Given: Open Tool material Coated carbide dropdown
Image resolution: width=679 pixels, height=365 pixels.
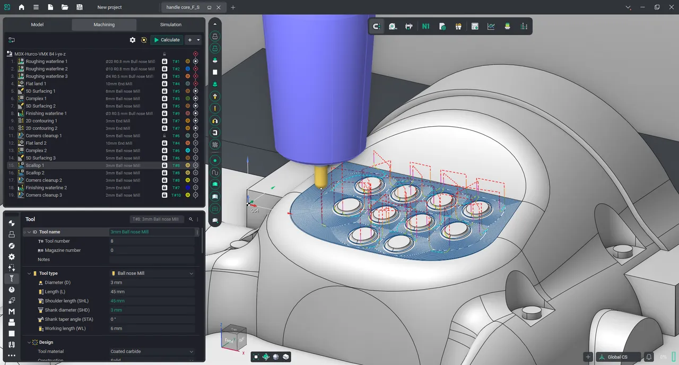Looking at the screenshot, I should [x=152, y=351].
